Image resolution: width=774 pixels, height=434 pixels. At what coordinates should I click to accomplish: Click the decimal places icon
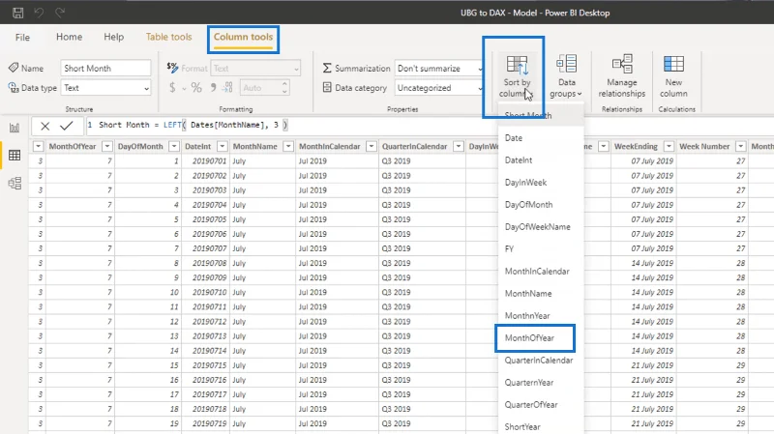click(x=227, y=88)
